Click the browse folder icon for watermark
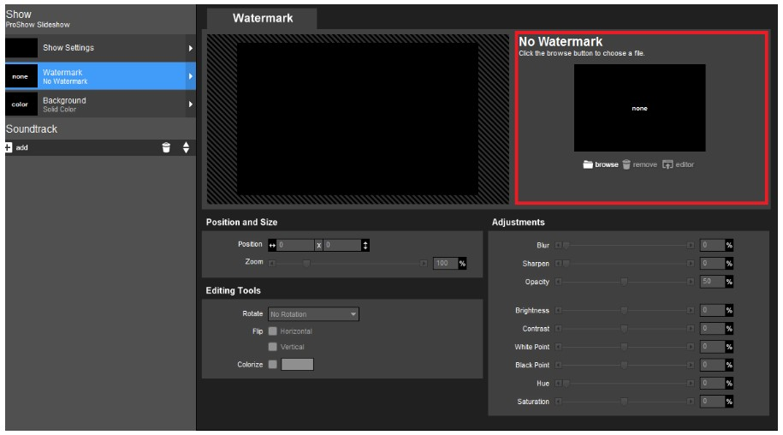 [x=588, y=164]
